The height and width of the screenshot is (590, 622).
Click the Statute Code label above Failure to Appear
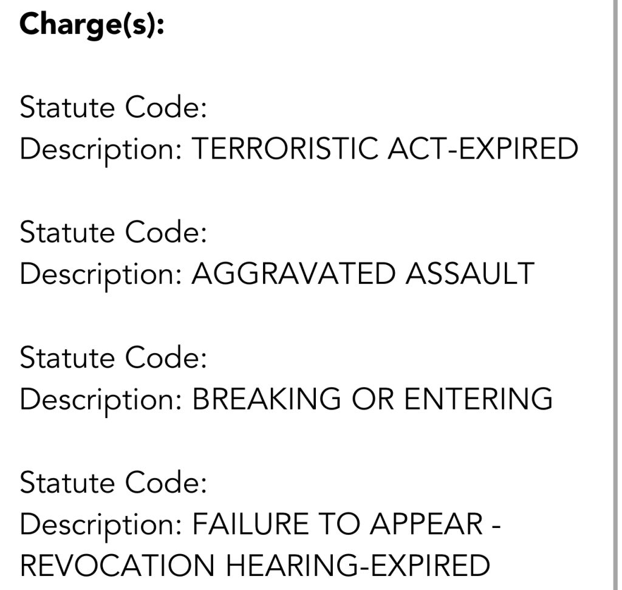114,483
